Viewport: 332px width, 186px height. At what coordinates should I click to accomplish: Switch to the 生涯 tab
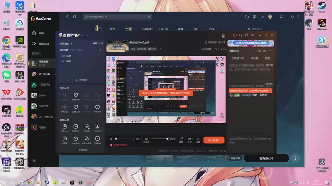pyautogui.click(x=128, y=29)
